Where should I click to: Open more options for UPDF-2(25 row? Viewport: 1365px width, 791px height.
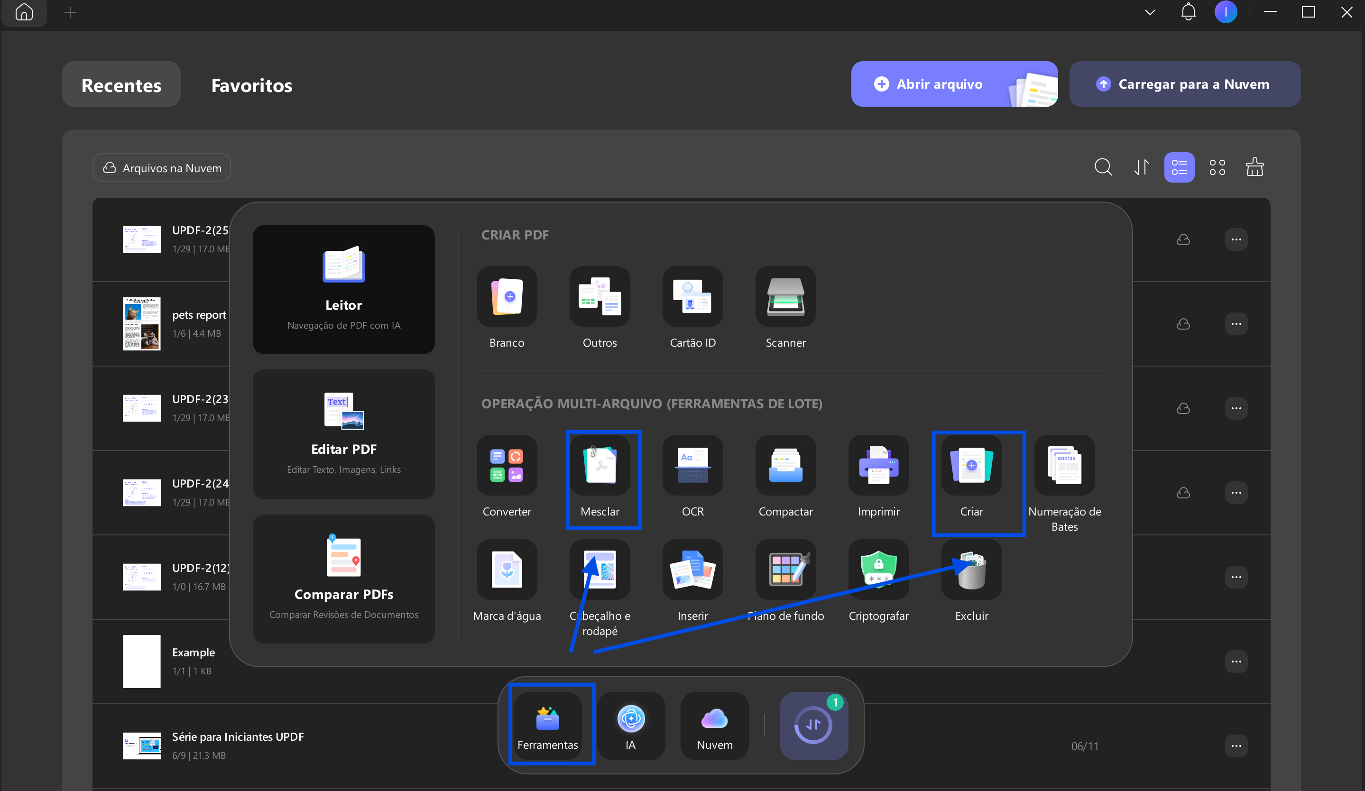click(1236, 239)
